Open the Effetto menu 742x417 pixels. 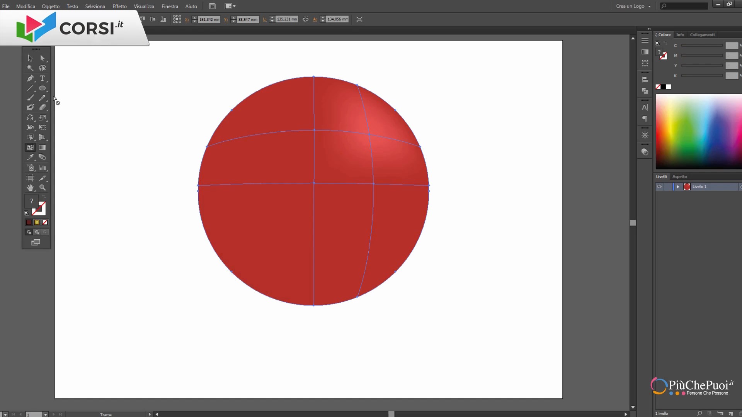pos(119,6)
